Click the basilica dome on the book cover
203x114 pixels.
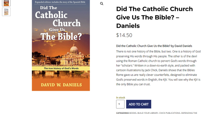pyautogui.click(x=74, y=48)
